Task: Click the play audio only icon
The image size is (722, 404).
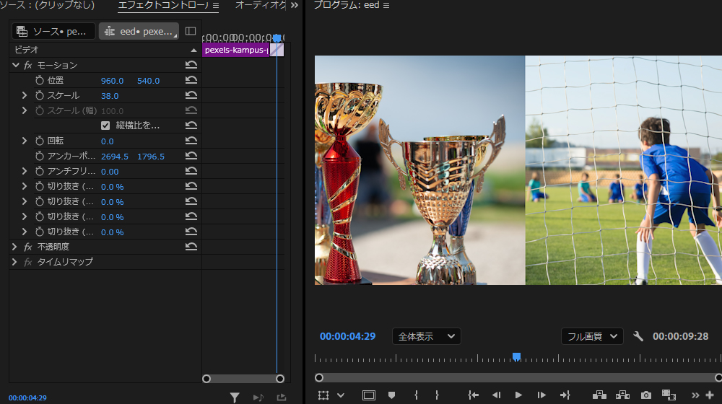Action: click(258, 397)
